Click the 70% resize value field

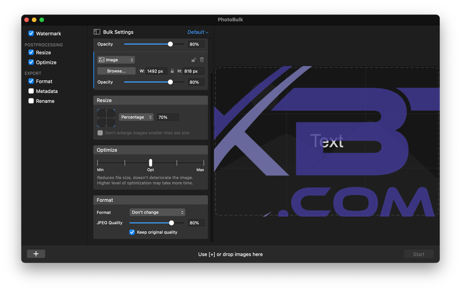(x=167, y=117)
